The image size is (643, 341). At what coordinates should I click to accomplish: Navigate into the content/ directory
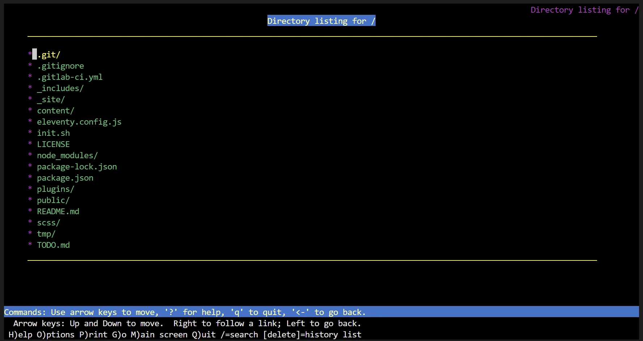coord(55,111)
